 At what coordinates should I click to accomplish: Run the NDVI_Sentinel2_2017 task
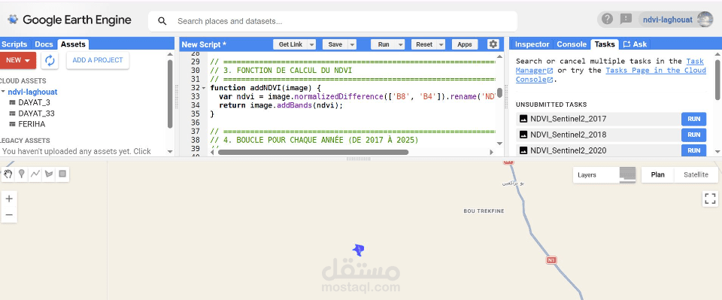point(693,119)
